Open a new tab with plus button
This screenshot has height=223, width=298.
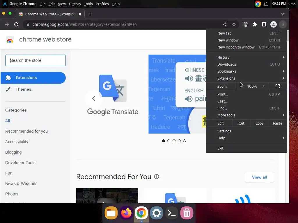[91, 14]
